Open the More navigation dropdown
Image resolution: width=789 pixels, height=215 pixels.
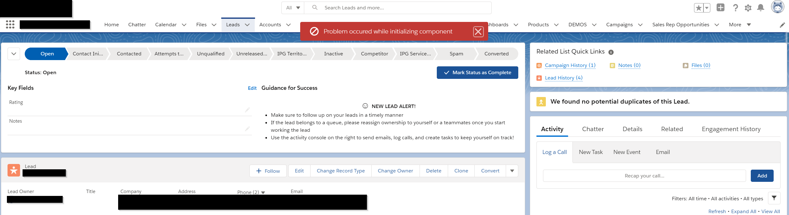[740, 25]
